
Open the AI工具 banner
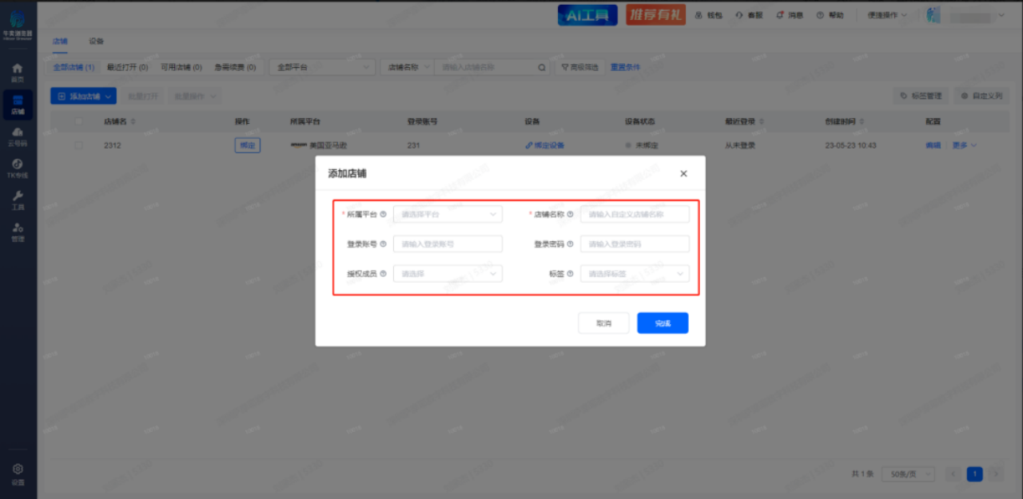pos(587,14)
